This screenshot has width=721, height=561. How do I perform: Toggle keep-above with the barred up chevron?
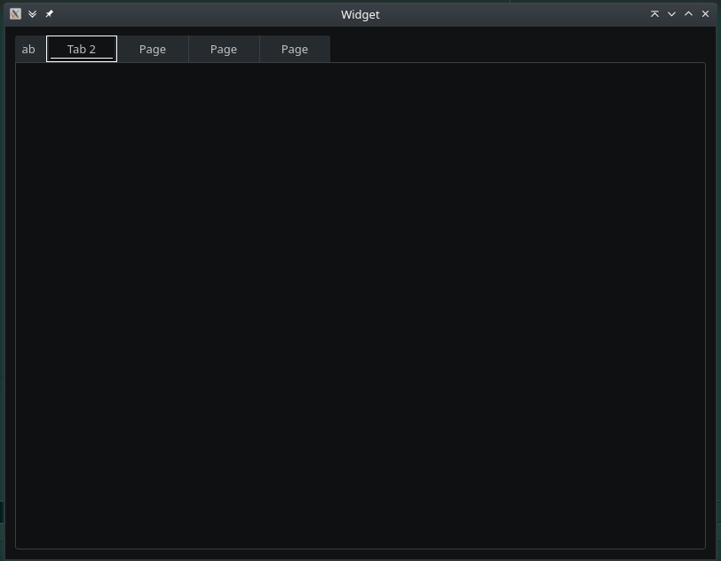click(654, 14)
